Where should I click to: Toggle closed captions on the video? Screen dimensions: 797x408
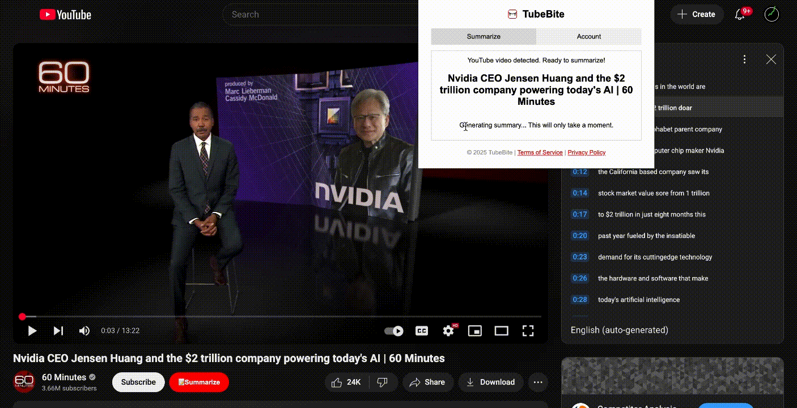coord(422,331)
